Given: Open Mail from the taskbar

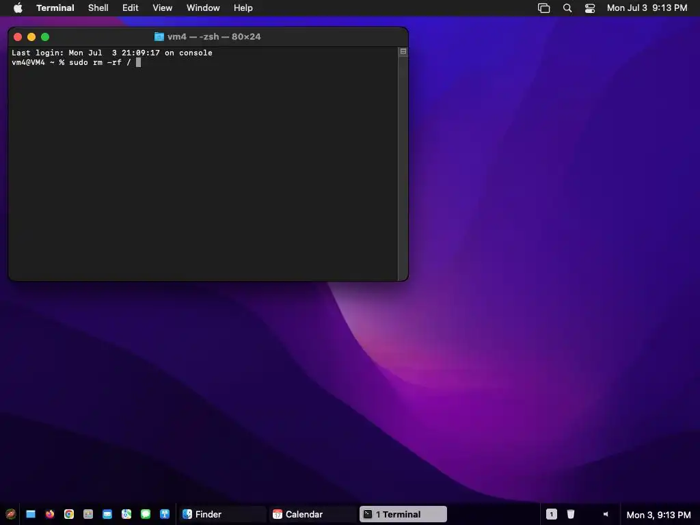Looking at the screenshot, I should click(x=107, y=514).
